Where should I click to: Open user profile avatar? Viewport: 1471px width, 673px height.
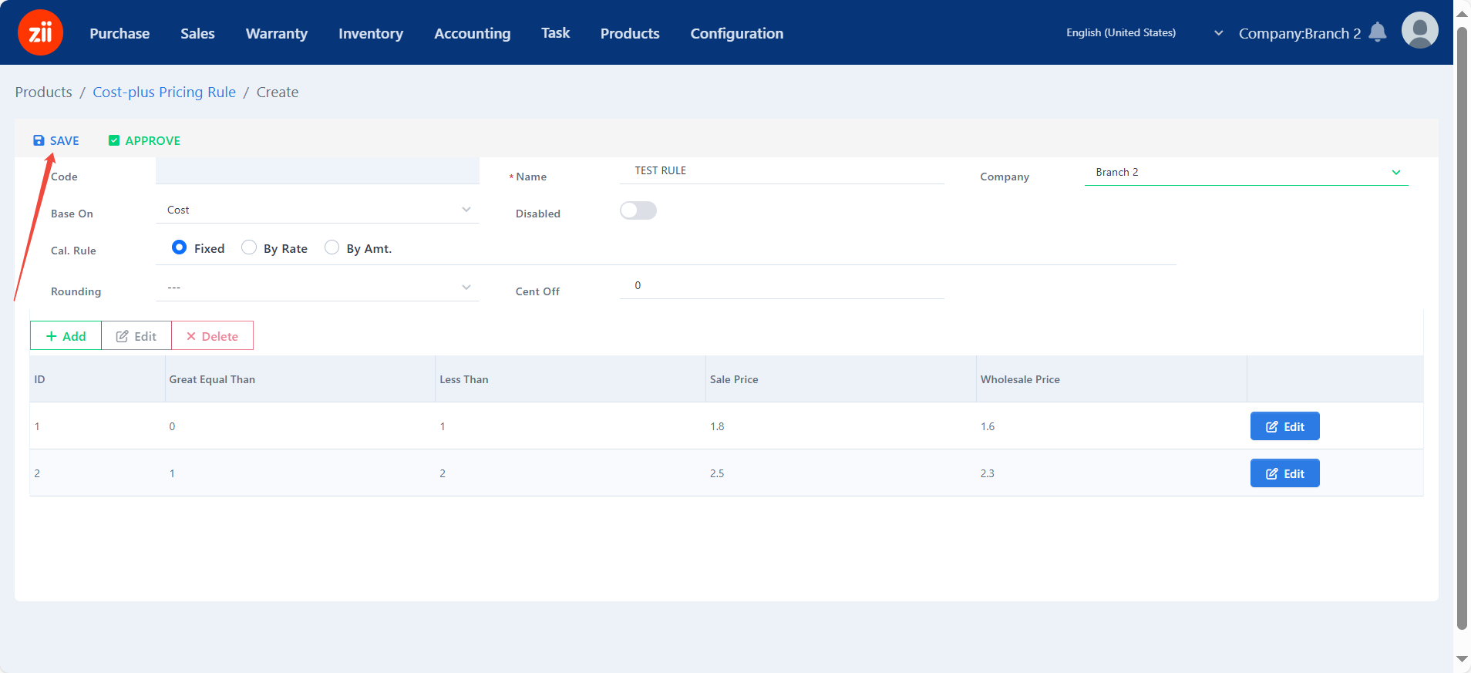(x=1419, y=31)
